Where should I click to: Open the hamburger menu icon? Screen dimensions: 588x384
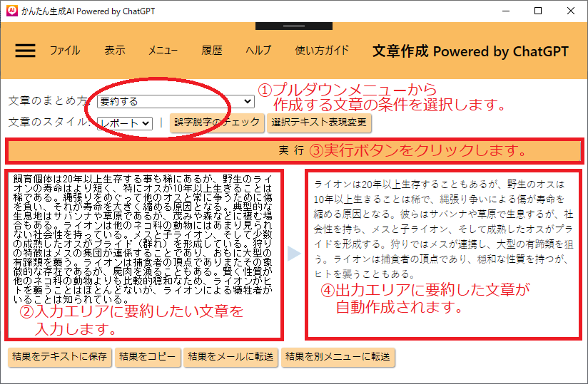(25, 51)
